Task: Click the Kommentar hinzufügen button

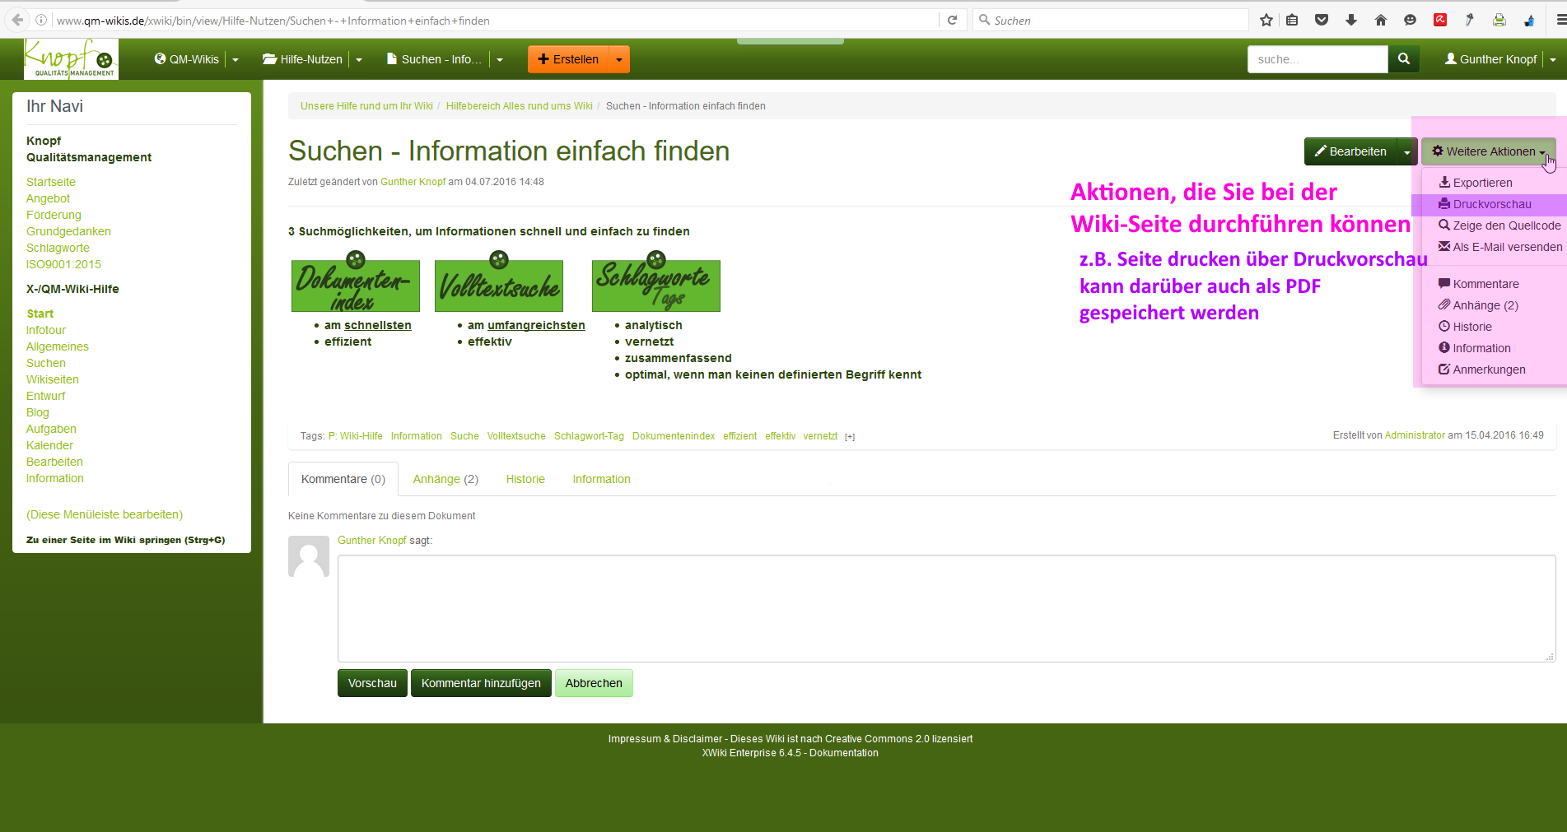Action: [481, 683]
